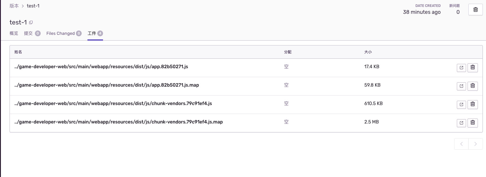Delete the app.82b50271.js artifact
486x177 pixels.
(x=472, y=68)
